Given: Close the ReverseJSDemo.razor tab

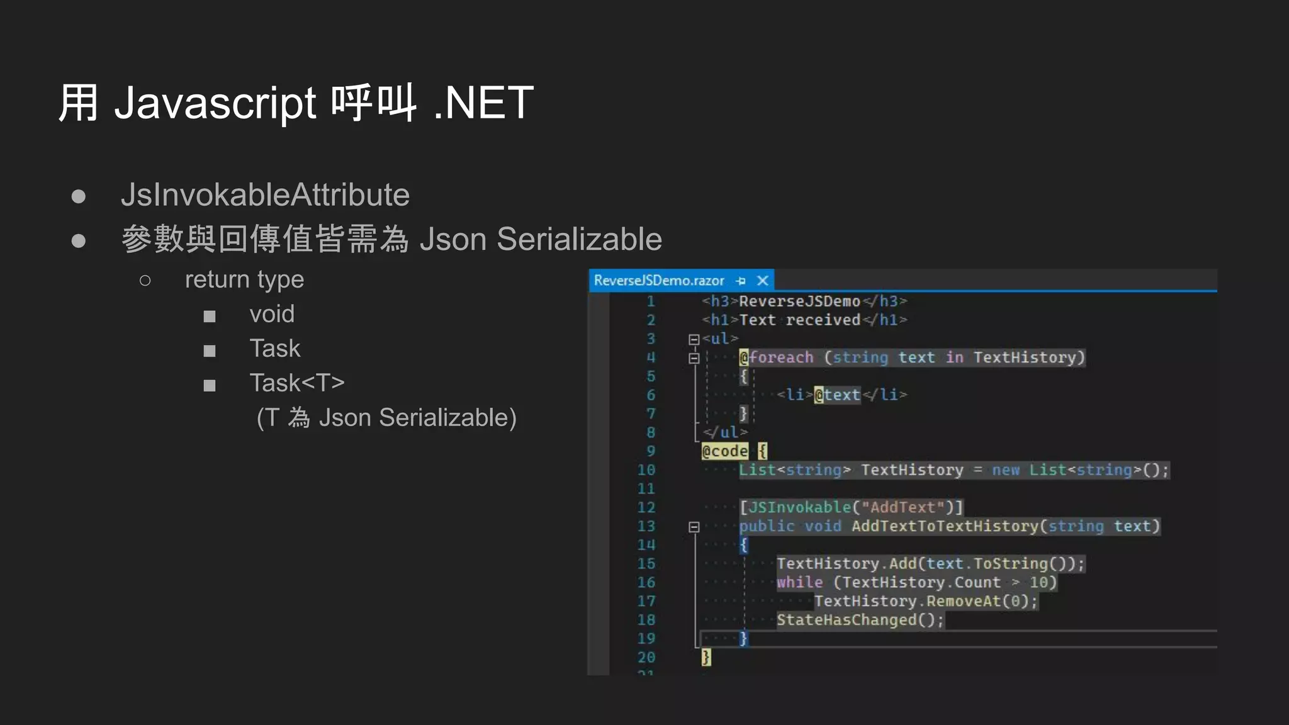Looking at the screenshot, I should (x=762, y=281).
